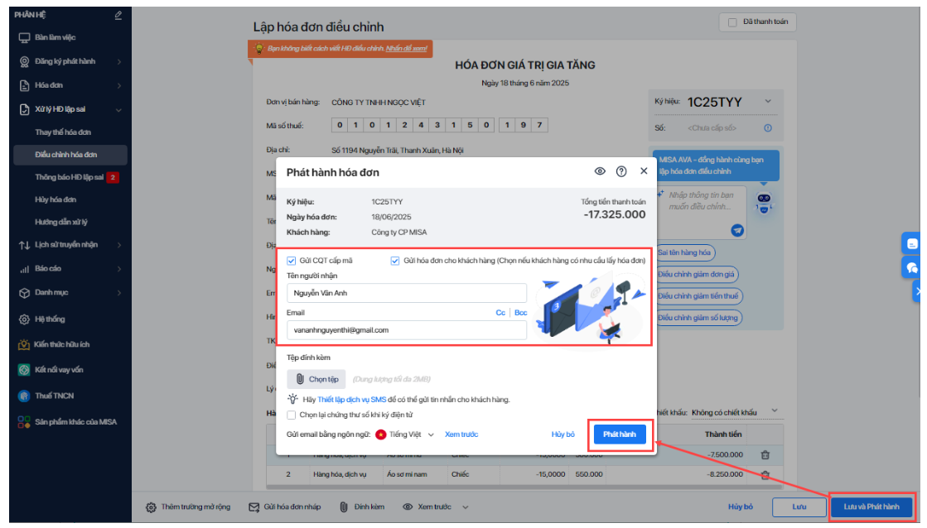Expand Lịch sử truyền nhận menu
The height and width of the screenshot is (528, 927).
pos(70,244)
